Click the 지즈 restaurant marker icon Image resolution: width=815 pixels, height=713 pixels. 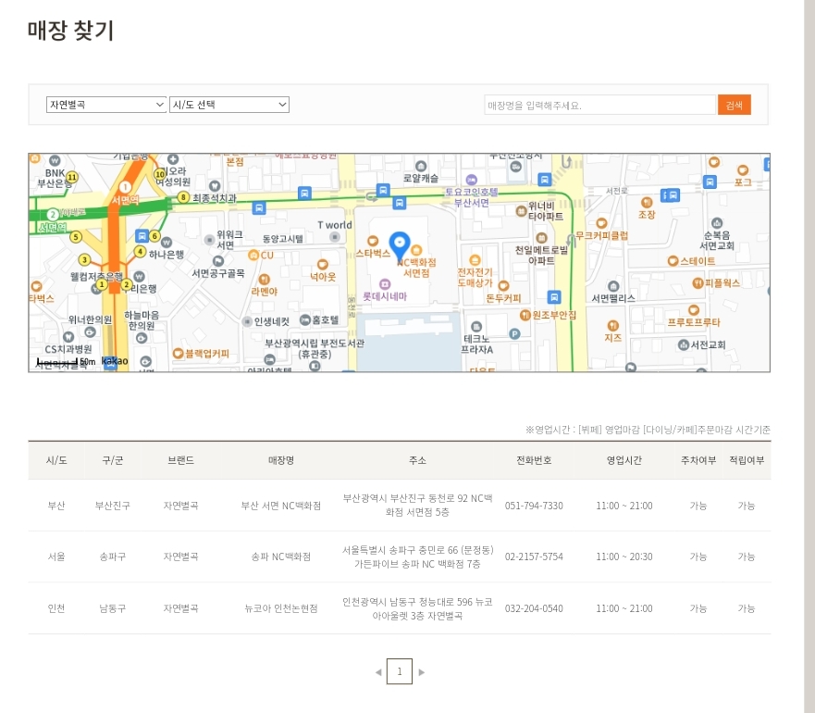pos(612,326)
